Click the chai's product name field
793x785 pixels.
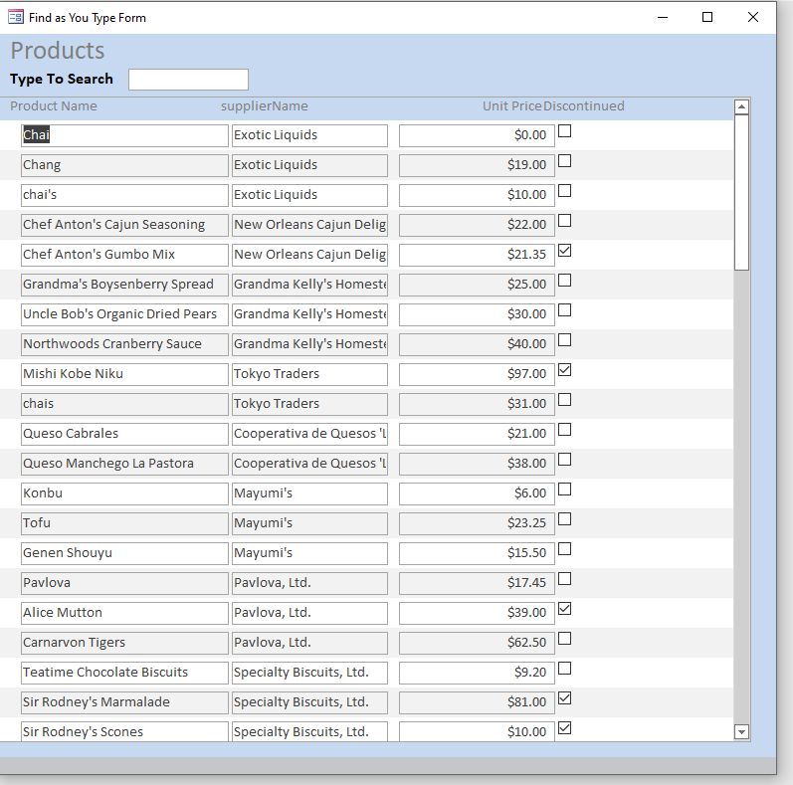click(124, 195)
